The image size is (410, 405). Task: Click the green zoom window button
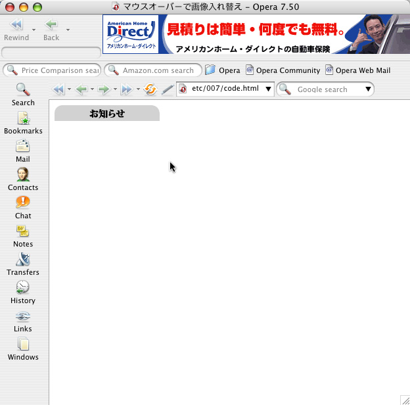tap(37, 7)
